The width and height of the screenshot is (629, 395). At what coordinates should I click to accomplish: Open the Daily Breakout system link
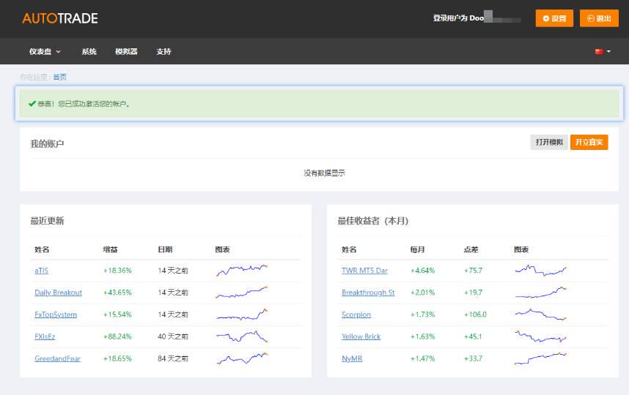58,293
